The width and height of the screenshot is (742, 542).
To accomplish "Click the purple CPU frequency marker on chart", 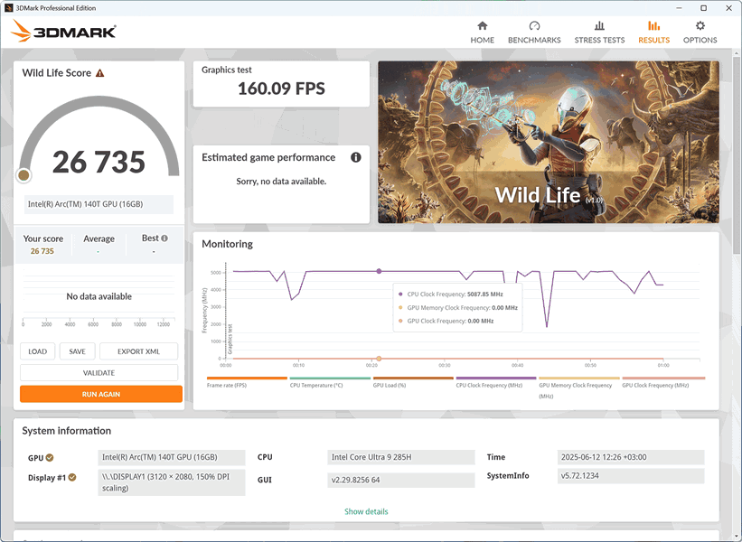I will (379, 272).
